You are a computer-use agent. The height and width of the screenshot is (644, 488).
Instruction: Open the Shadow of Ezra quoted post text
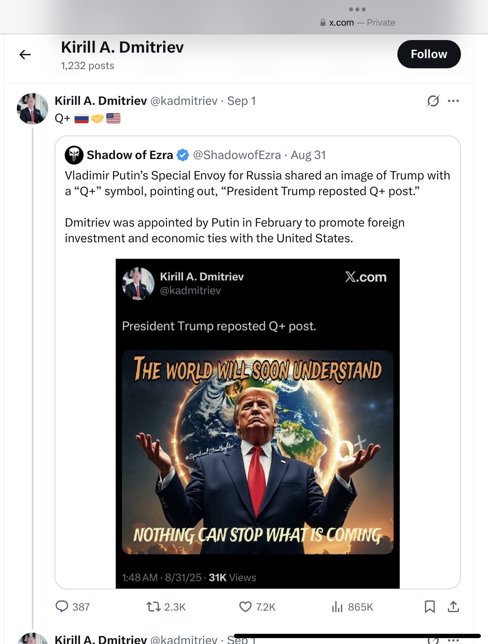click(x=257, y=207)
